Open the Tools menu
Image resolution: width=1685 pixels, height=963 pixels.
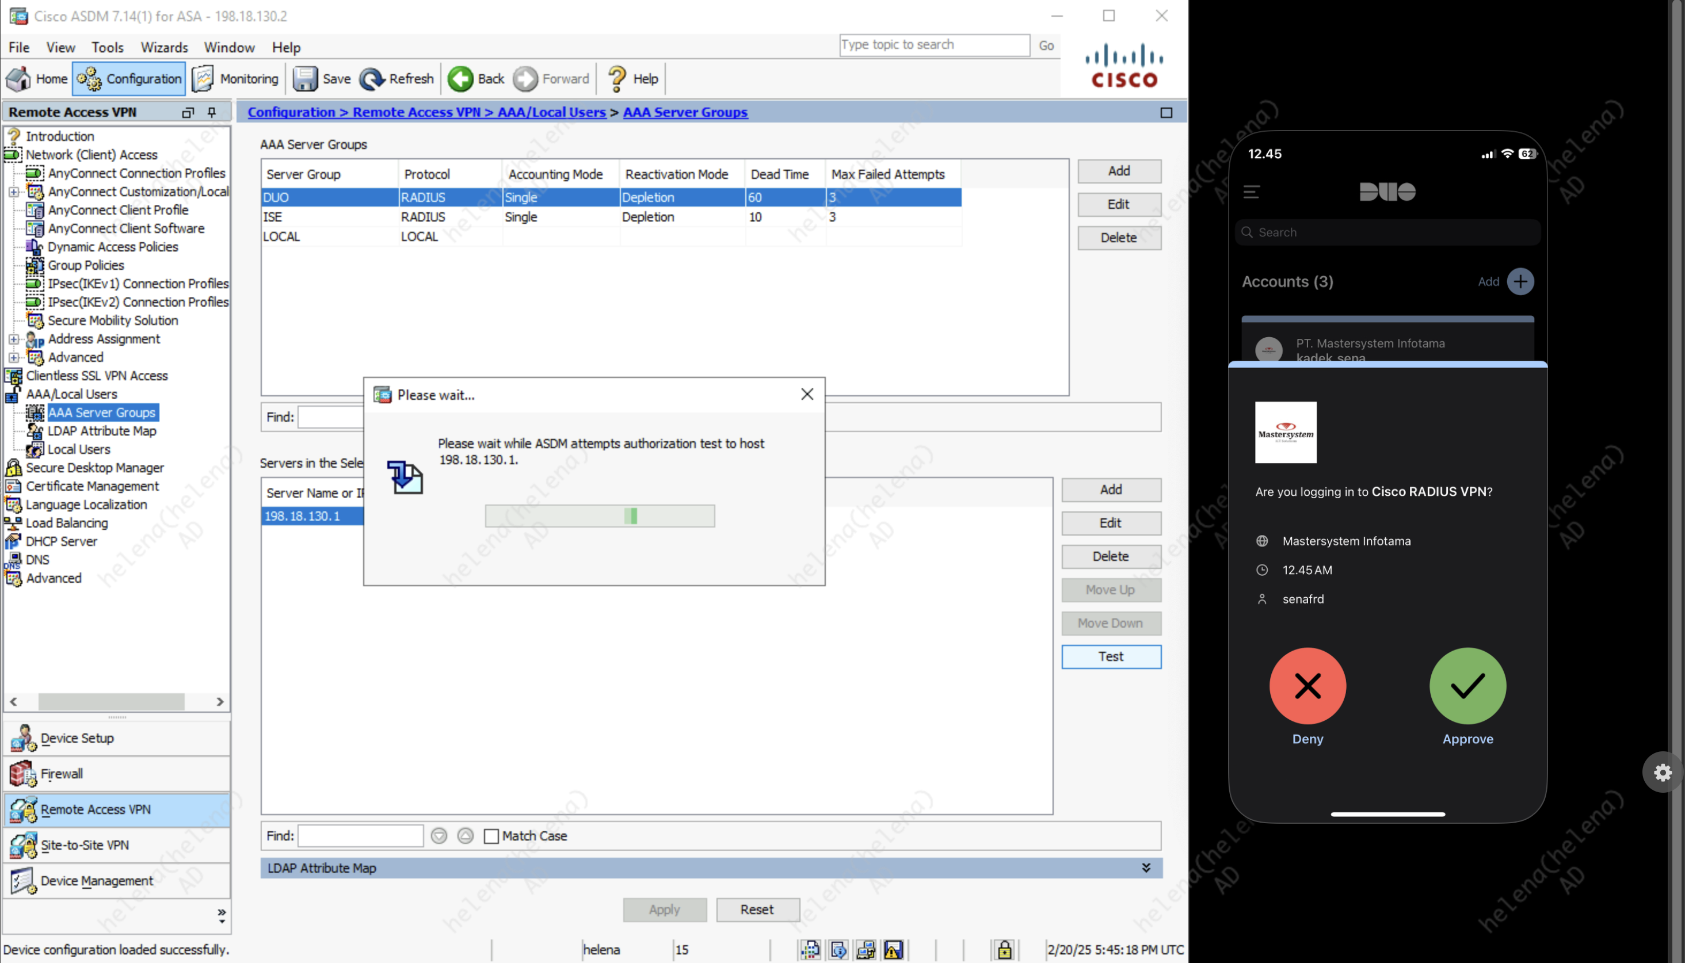pyautogui.click(x=107, y=48)
